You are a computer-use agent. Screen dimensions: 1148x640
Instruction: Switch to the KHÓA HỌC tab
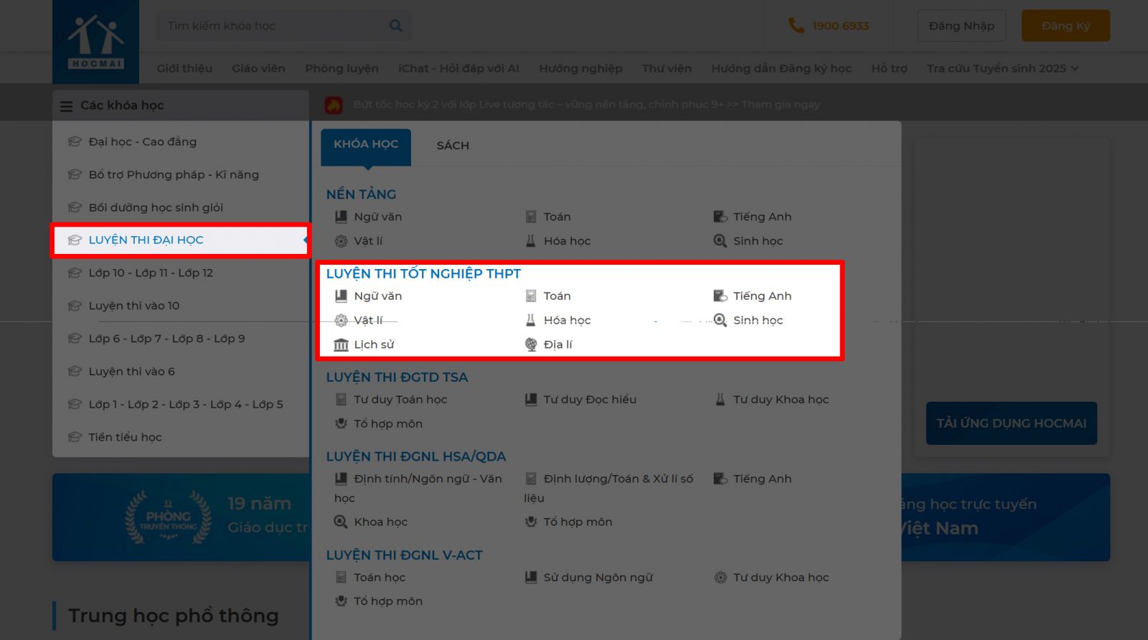366,146
